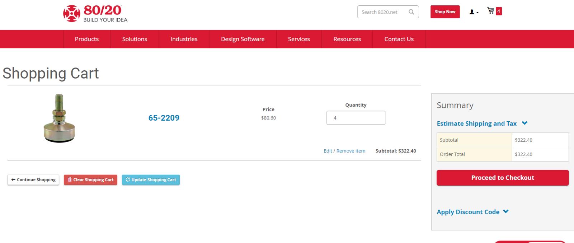Viewport: 574px width, 243px height.
Task: Click the leveling foot product image
Action: tap(59, 118)
